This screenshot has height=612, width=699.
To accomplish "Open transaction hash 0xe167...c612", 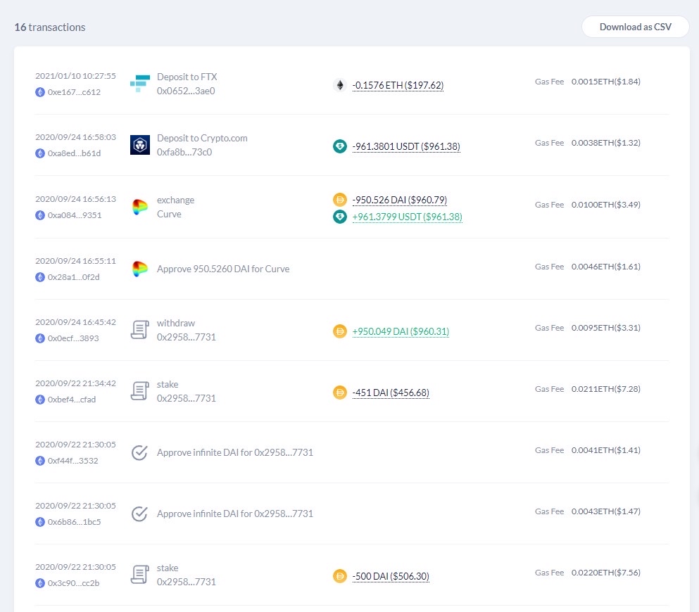I will [x=74, y=92].
